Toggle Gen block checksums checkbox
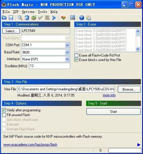The width and height of the screenshot is (143, 154). pyautogui.click(x=4, y=120)
